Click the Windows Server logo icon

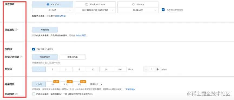tap(86, 5)
